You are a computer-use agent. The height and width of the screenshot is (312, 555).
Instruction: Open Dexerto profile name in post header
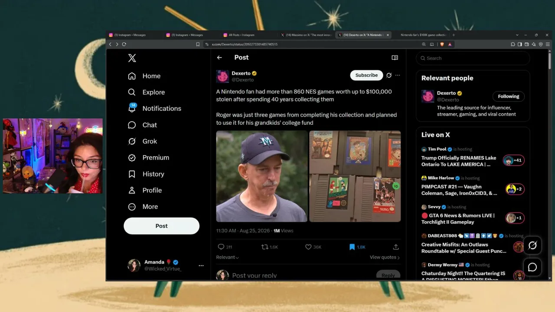tap(241, 73)
